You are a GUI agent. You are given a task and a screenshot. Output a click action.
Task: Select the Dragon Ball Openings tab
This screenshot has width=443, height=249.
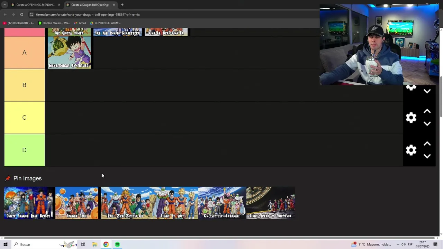point(90,4)
